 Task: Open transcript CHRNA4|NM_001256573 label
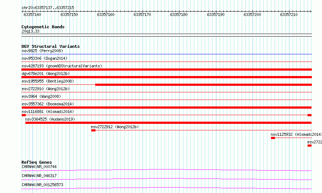click(x=42, y=185)
